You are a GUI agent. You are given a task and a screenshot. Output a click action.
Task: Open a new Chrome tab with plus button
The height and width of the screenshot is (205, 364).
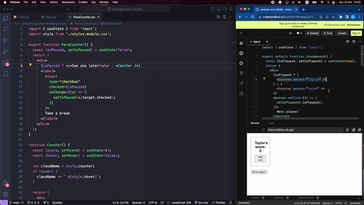(303, 10)
